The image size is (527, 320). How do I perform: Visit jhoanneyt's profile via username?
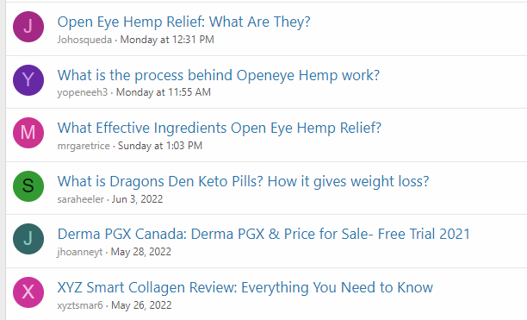click(80, 252)
